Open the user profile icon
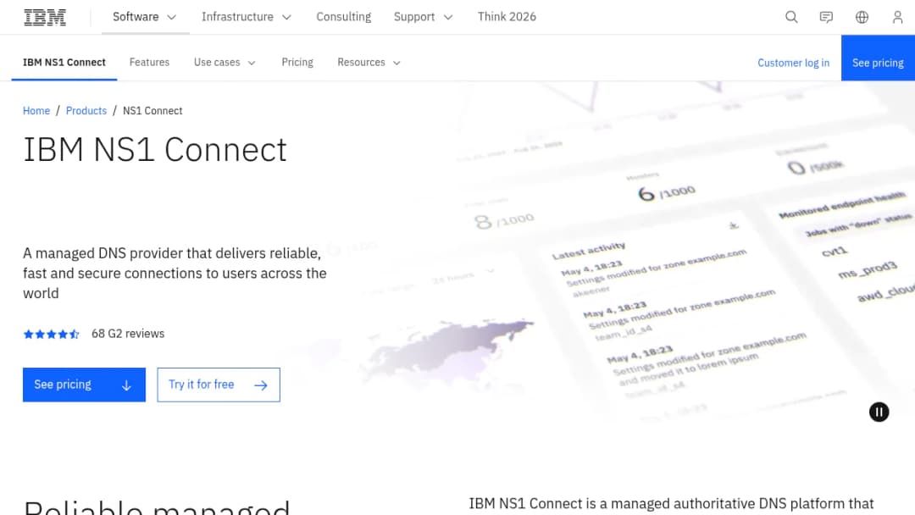 coord(897,17)
